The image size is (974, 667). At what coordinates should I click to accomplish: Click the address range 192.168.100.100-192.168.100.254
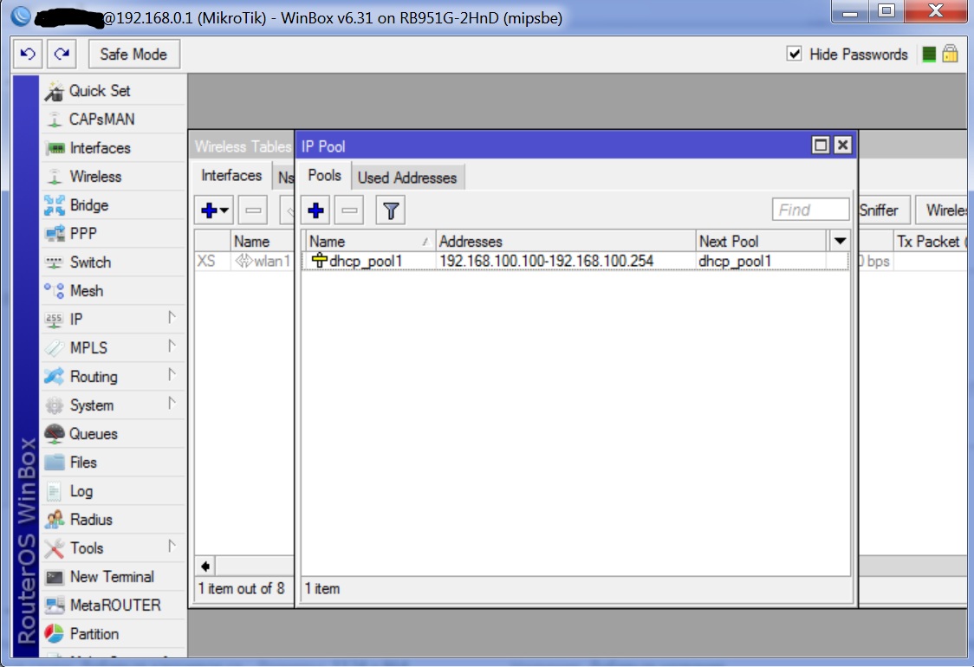[x=547, y=261]
